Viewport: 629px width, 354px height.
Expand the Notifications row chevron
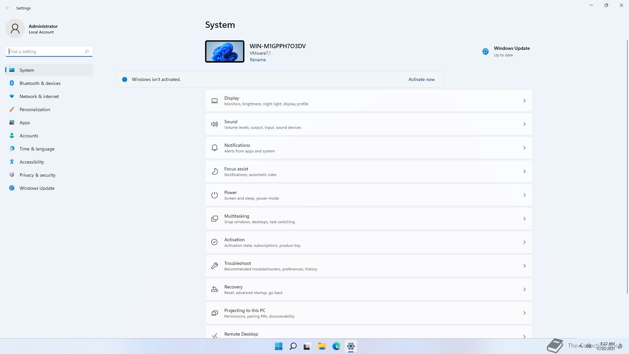coord(524,148)
